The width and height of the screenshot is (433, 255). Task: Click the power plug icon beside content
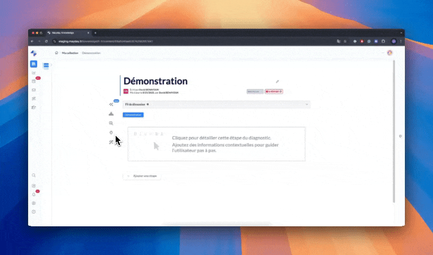(111, 132)
